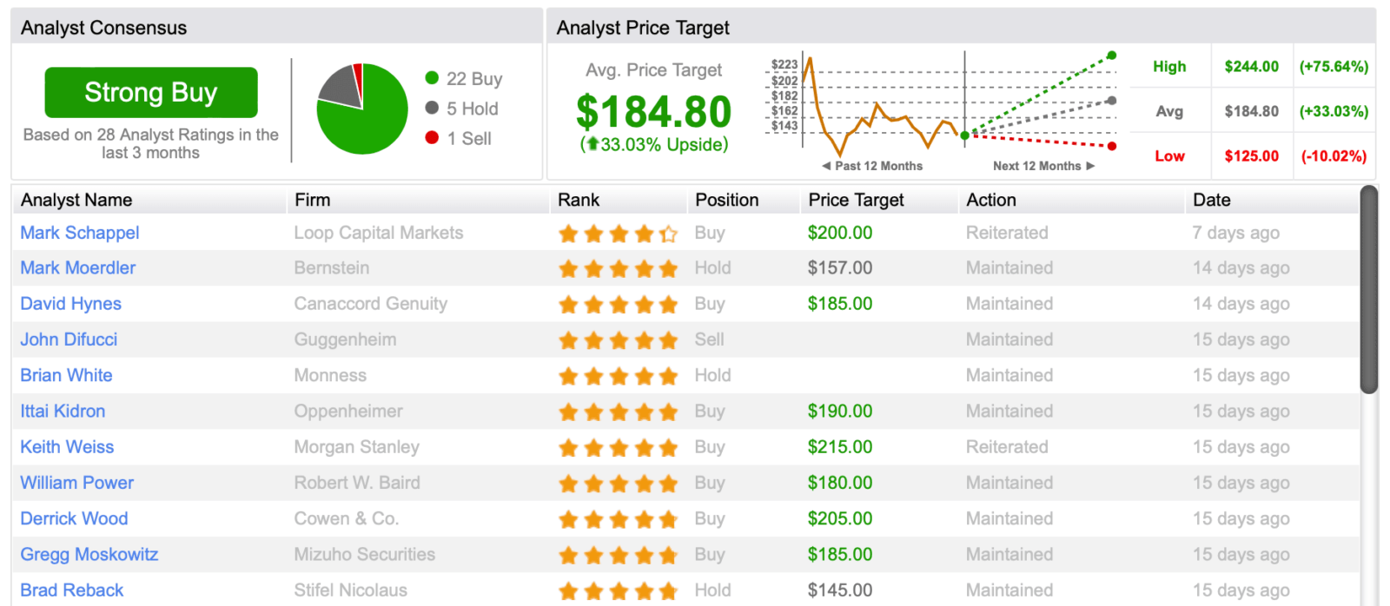Image resolution: width=1390 pixels, height=606 pixels.
Task: Open Keith Weiss analyst link
Action: (x=67, y=447)
